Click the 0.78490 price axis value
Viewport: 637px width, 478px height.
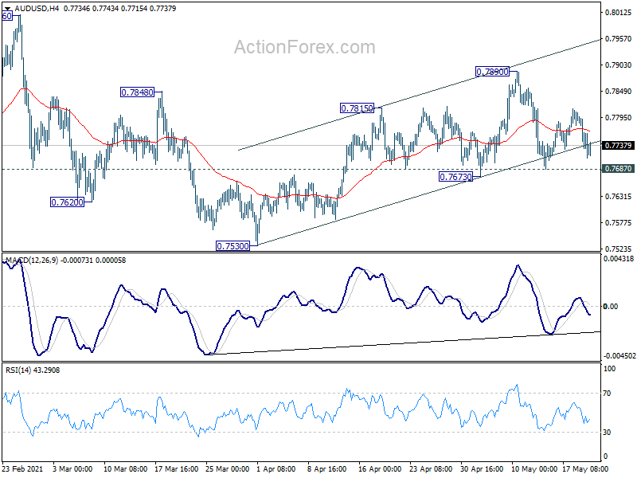point(619,91)
